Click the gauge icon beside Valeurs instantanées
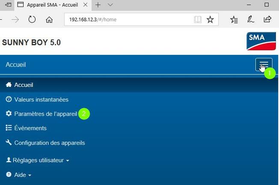Viewport: 279px width, 185px height. coord(9,99)
